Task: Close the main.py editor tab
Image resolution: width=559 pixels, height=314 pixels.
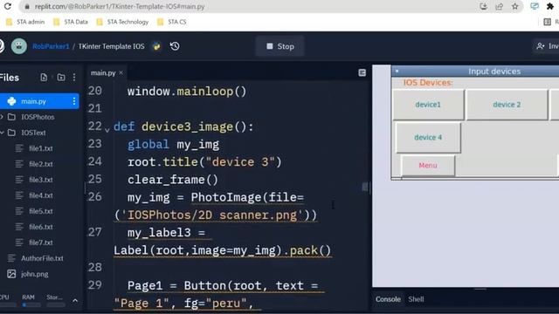Action: tap(121, 72)
